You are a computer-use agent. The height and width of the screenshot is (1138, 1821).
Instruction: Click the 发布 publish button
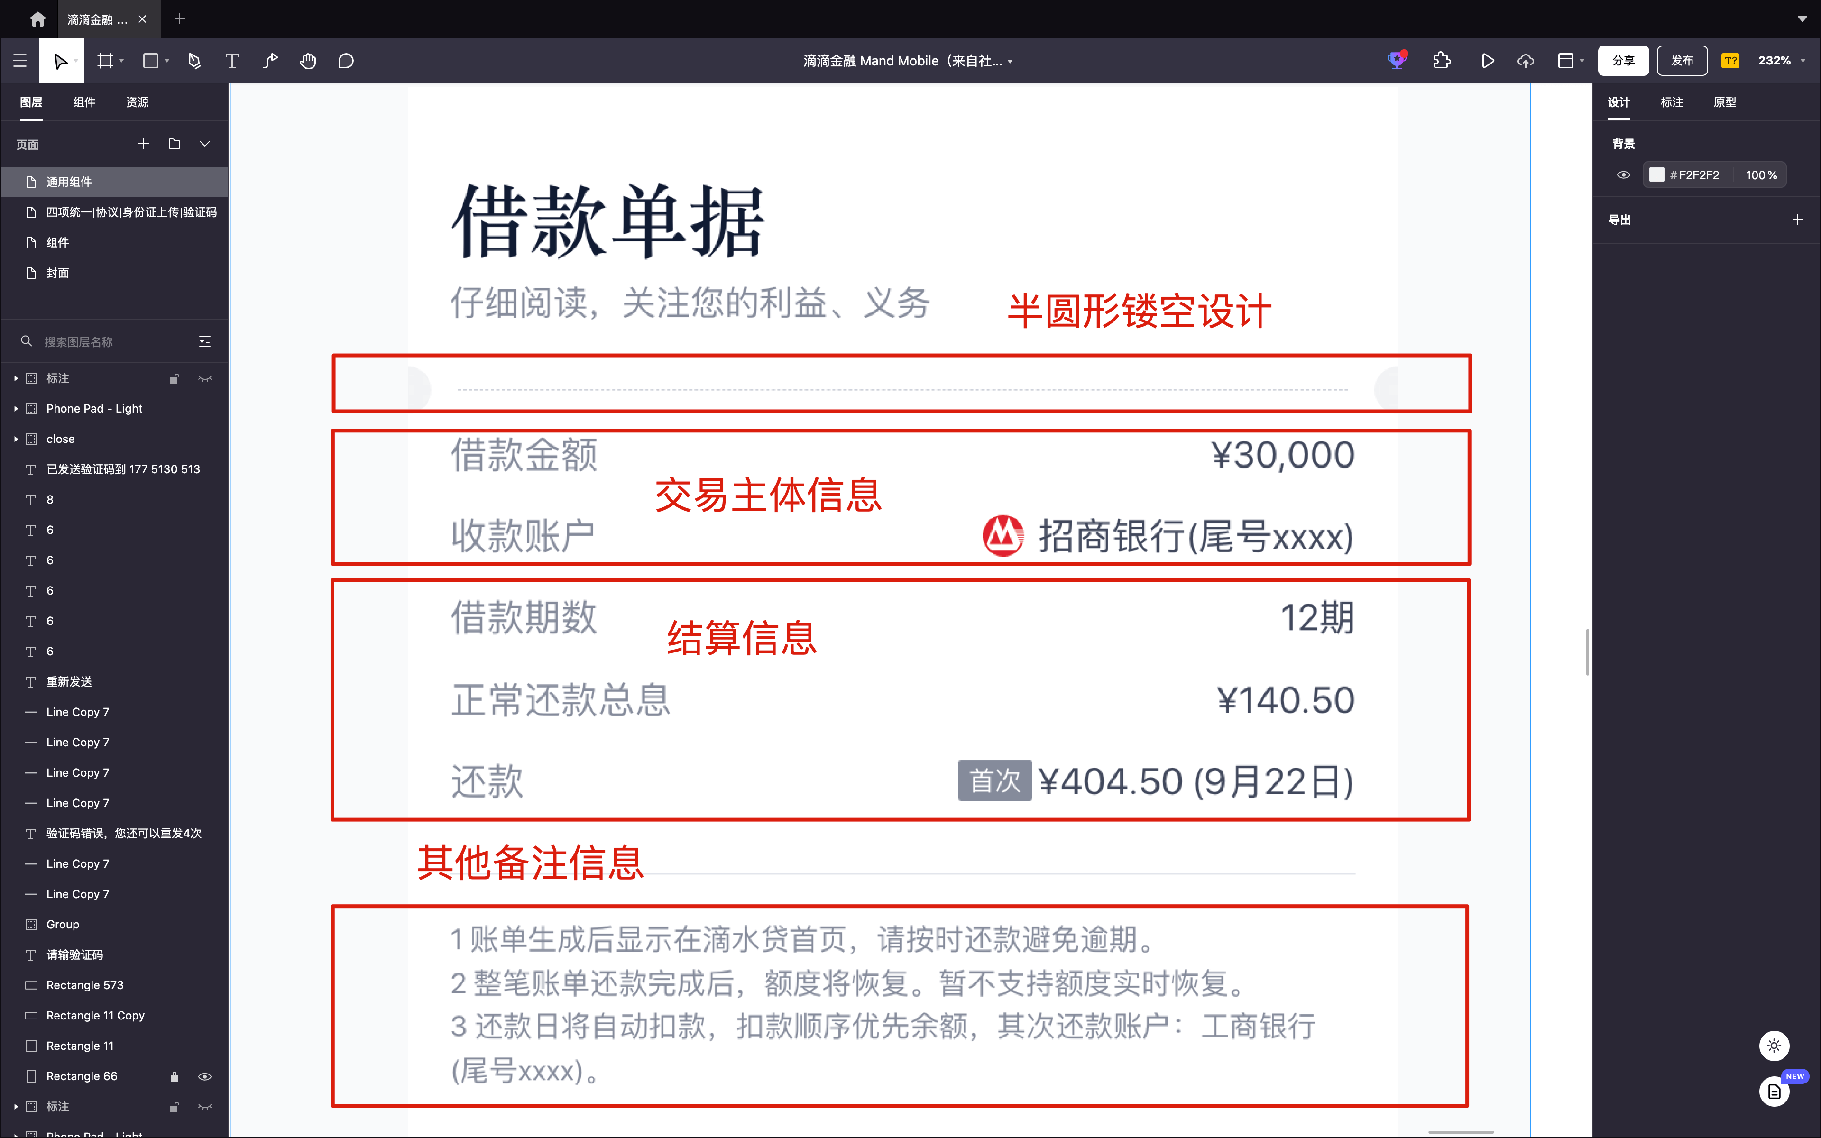1682,61
